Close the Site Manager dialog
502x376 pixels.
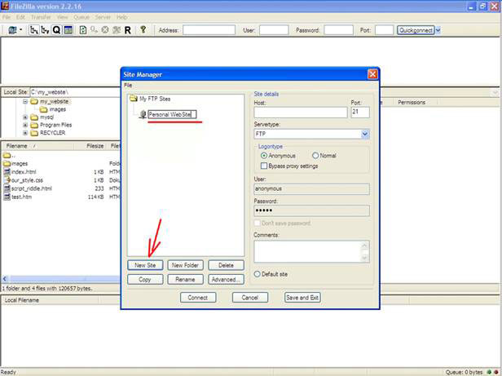point(372,74)
